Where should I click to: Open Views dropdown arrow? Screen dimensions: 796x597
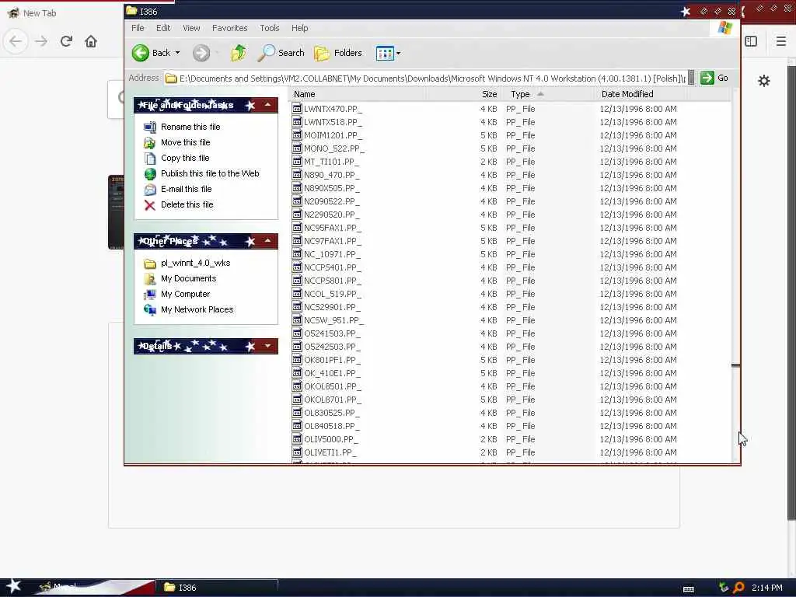399,53
